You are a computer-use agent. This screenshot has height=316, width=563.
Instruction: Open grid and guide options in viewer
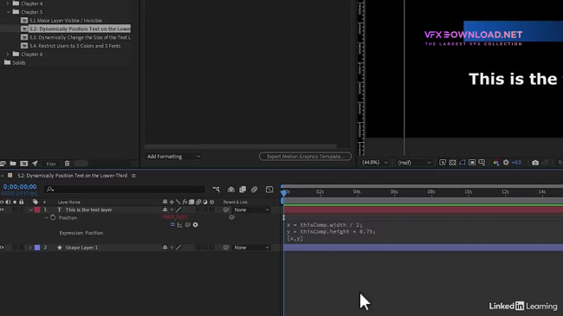(x=482, y=163)
